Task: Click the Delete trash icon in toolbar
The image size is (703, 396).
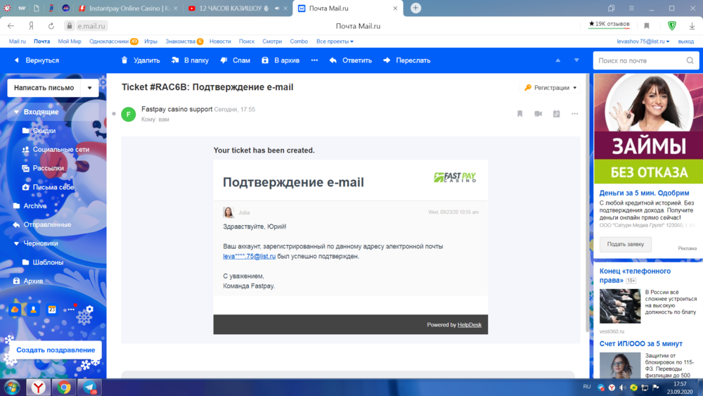Action: pyautogui.click(x=124, y=60)
